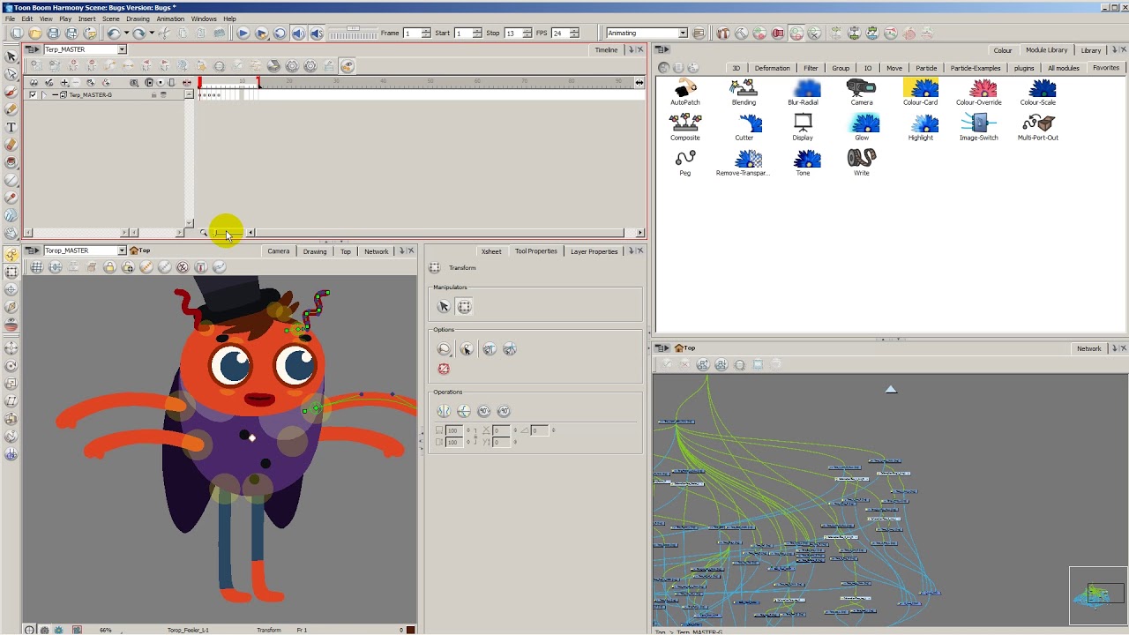This screenshot has width=1129, height=635.
Task: Switch to the Layer Properties tab
Action: pos(594,251)
